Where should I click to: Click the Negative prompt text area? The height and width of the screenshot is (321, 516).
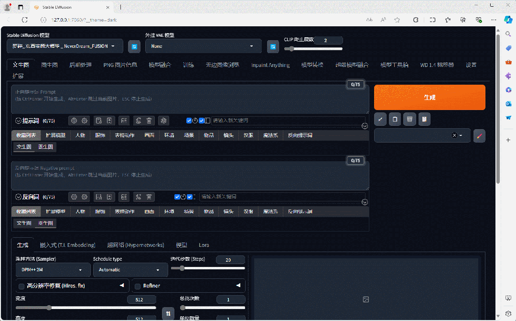(190, 176)
